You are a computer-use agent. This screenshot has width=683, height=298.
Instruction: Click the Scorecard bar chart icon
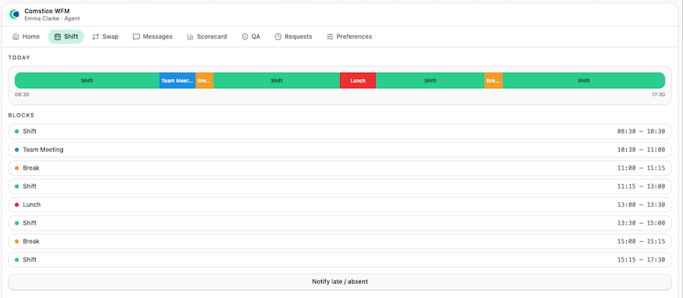click(x=190, y=36)
